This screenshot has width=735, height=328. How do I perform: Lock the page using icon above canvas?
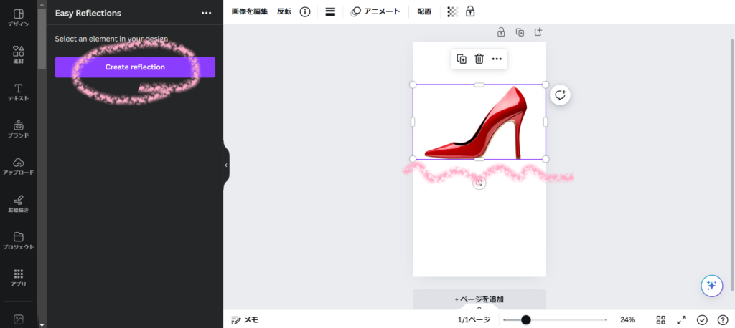[x=501, y=32]
